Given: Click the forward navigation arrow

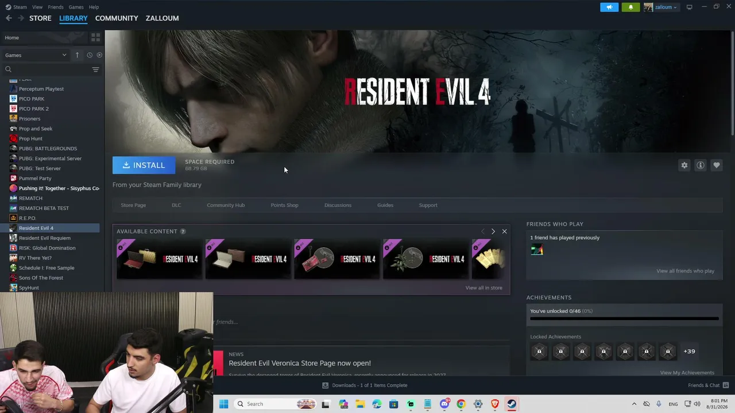Looking at the screenshot, I should (21, 18).
